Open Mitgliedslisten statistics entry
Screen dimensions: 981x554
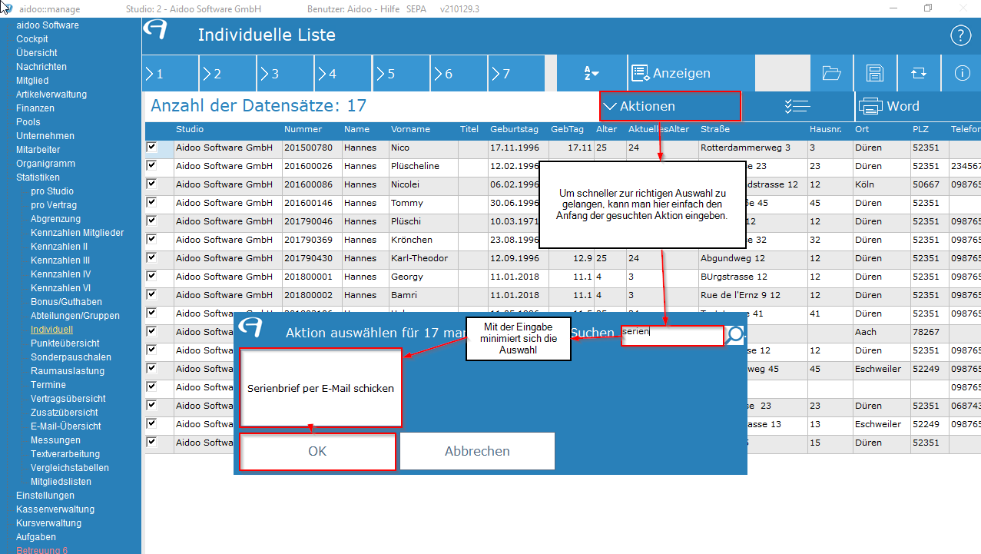click(61, 482)
